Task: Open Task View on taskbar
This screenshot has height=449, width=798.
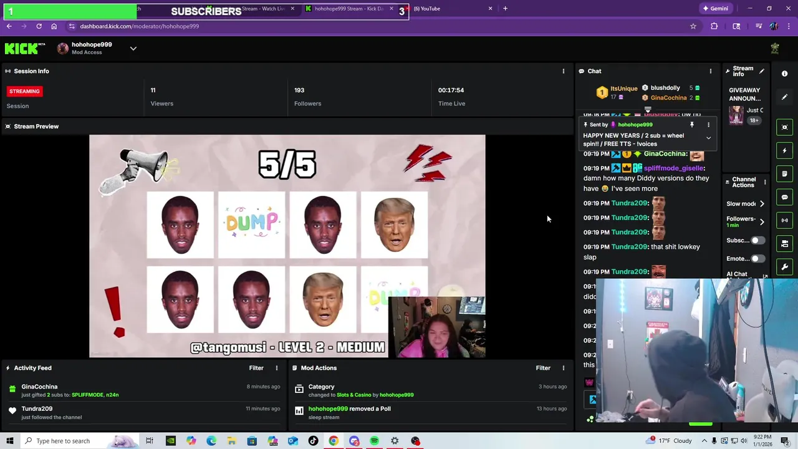Action: (150, 441)
